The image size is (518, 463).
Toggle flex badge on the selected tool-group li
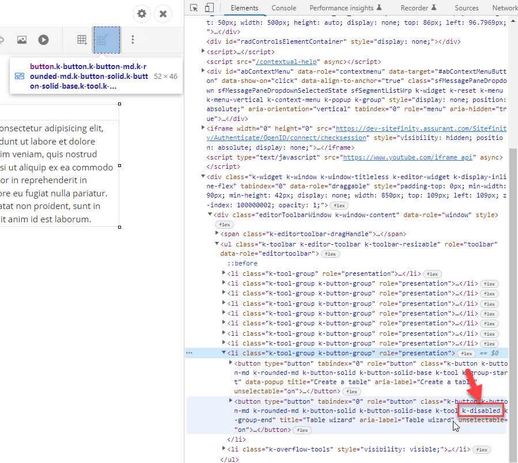[x=467, y=354]
